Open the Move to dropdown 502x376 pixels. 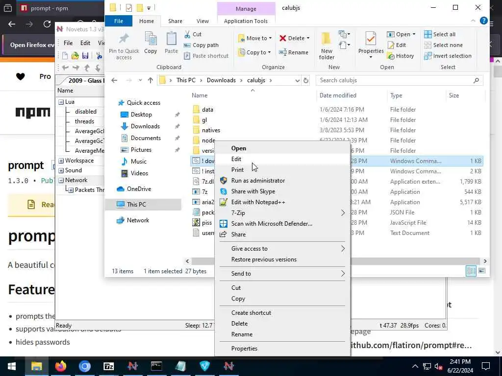(255, 38)
